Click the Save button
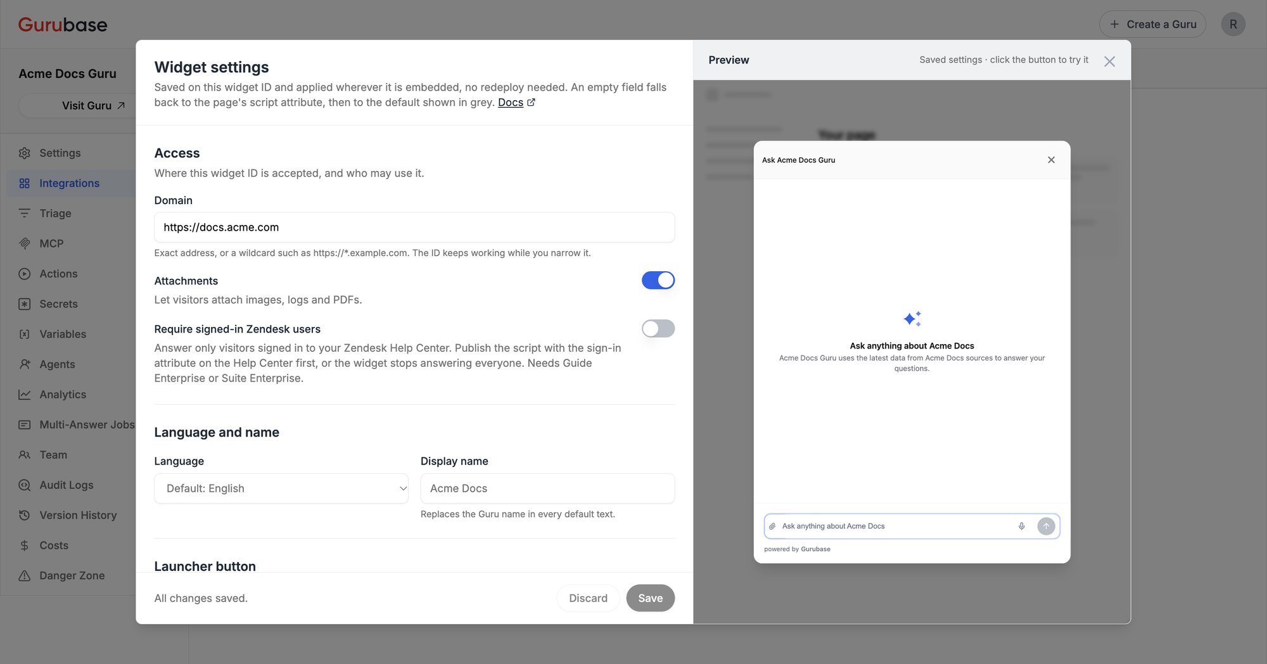 [x=650, y=598]
